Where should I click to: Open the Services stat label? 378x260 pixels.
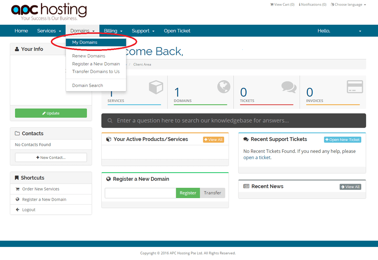click(x=116, y=101)
